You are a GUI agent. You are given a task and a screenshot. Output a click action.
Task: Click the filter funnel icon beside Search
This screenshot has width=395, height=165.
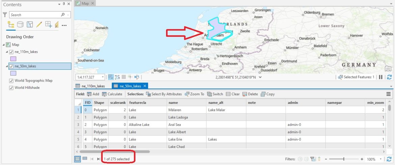tap(5, 14)
